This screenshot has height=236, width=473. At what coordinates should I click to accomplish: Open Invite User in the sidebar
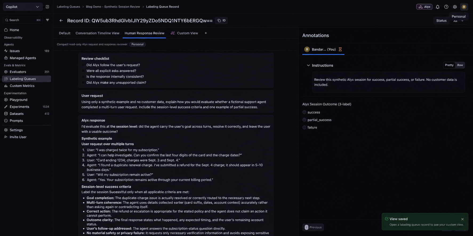tap(26, 137)
